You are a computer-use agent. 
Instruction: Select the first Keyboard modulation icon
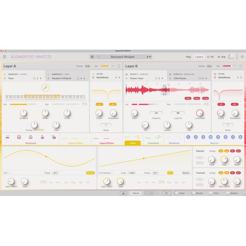pyautogui.click(x=7, y=137)
